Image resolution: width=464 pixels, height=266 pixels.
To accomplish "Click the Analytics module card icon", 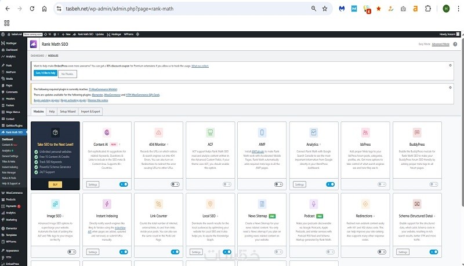I will coord(314,132).
